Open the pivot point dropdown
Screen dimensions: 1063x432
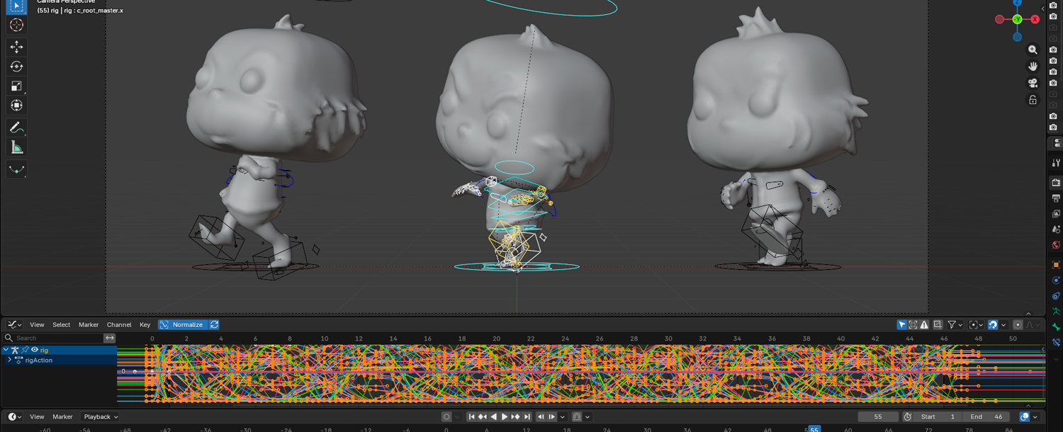click(x=977, y=325)
